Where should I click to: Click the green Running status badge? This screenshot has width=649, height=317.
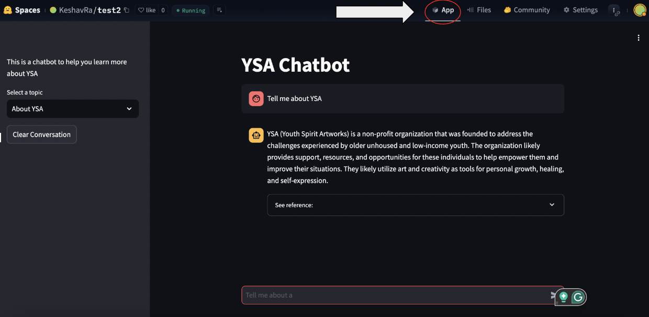click(191, 10)
